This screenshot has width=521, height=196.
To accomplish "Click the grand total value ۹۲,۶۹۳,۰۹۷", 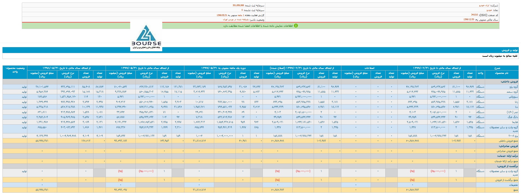I will coord(121,190).
